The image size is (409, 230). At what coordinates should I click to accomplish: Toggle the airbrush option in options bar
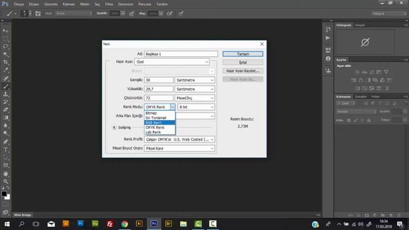click(169, 13)
